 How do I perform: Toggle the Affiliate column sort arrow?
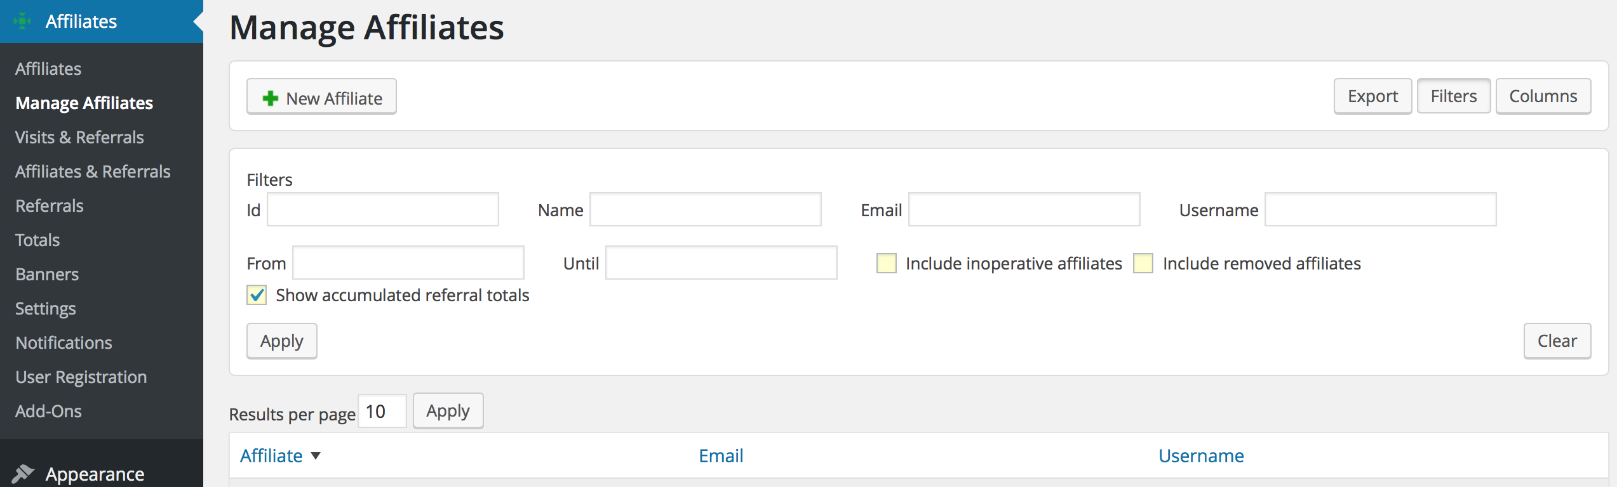(x=316, y=456)
